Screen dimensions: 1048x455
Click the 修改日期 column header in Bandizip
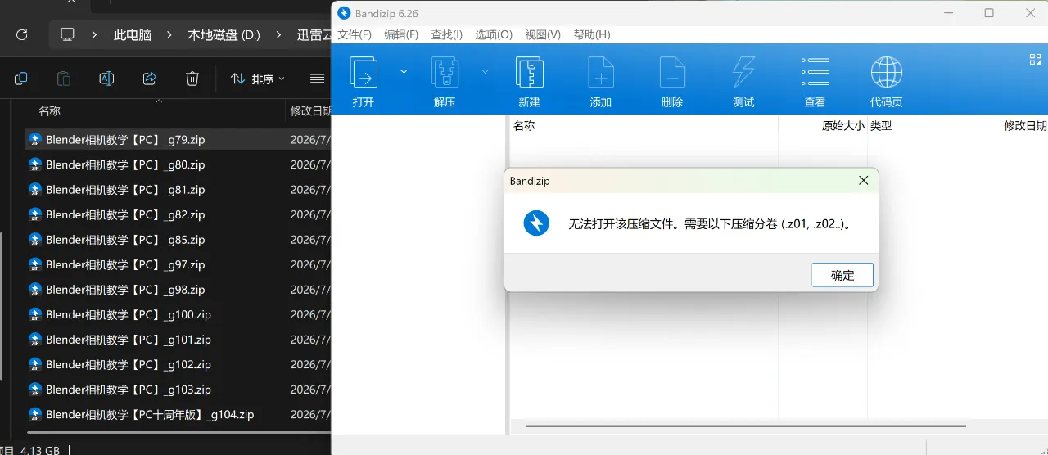click(1025, 126)
